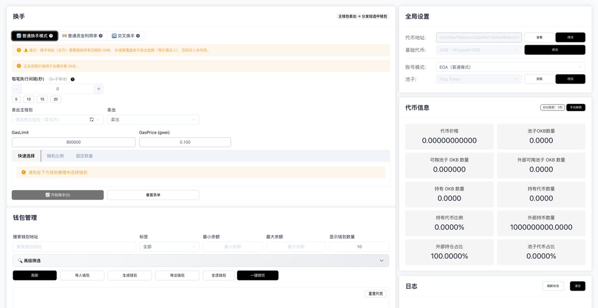Viewport: 598px width, 308px height.
Task: Click help icon beside 交叉换手
Action: 138,36
